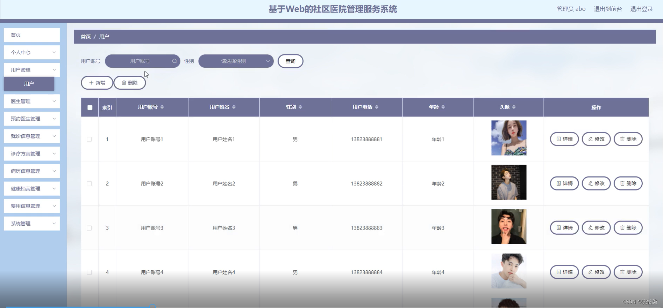This screenshot has width=663, height=308.
Task: Click 管理员 abo in the header
Action: (571, 9)
